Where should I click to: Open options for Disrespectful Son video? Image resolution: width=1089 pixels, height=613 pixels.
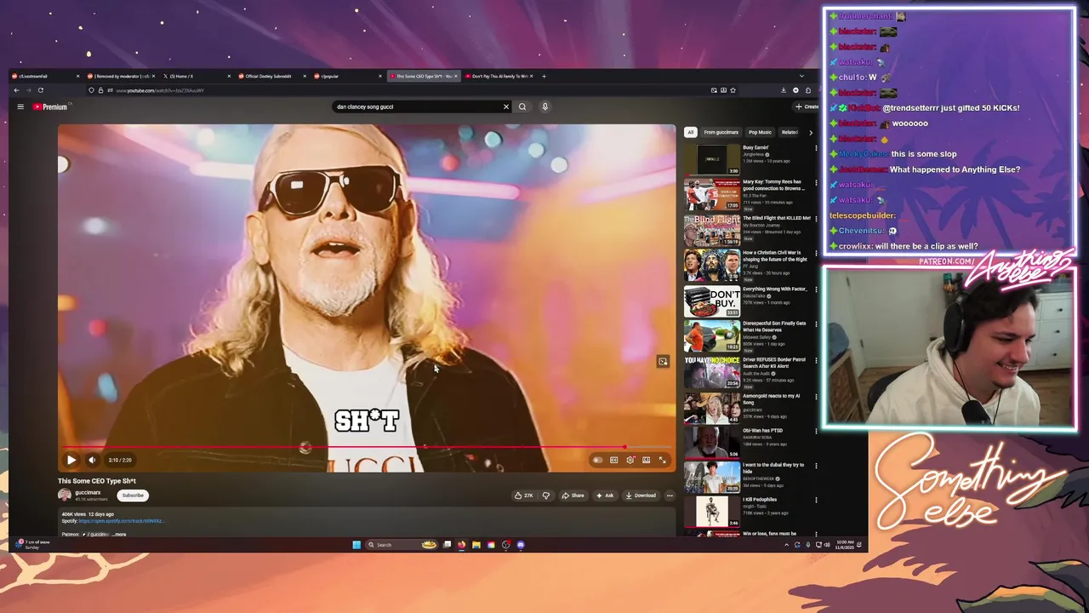816,324
